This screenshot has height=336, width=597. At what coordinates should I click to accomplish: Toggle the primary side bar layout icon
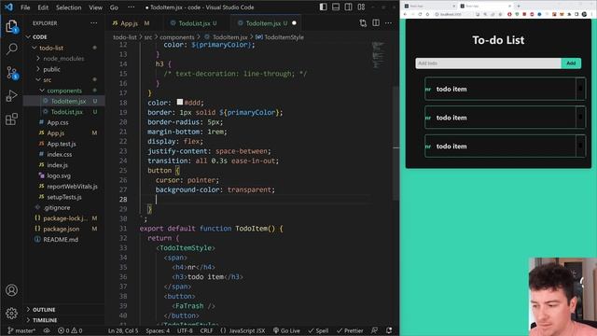click(324, 7)
